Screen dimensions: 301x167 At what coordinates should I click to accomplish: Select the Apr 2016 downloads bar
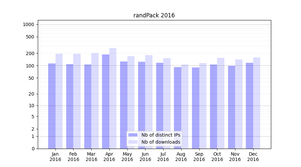(113, 99)
